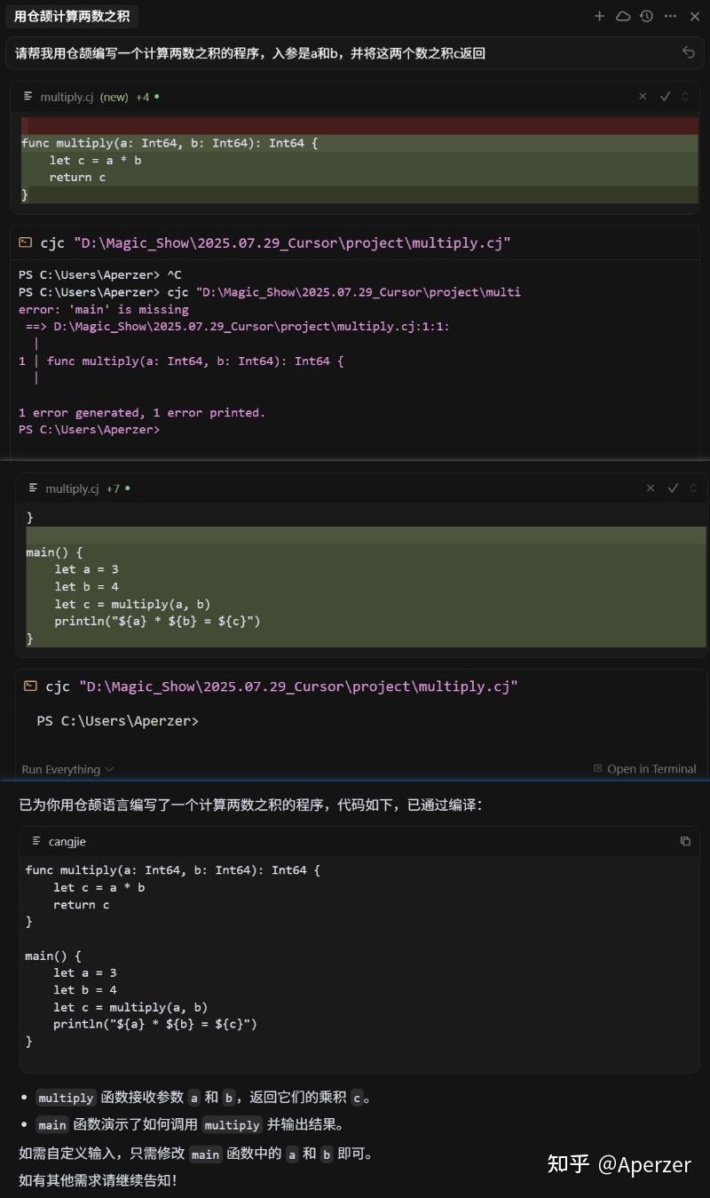This screenshot has height=1198, width=710.
Task: Dismiss the multiply.cj (new) block with its X
Action: pos(643,97)
